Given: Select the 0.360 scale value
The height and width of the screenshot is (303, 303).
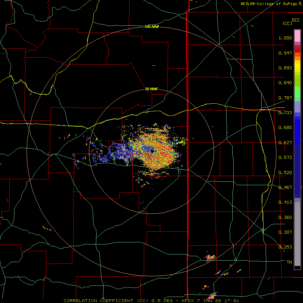Looking at the screenshot, I should pos(285,217).
